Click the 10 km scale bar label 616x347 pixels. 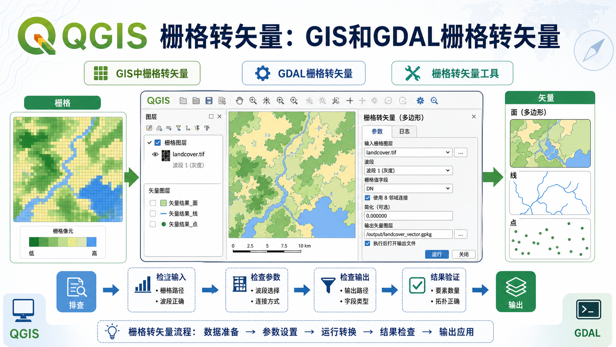point(304,246)
